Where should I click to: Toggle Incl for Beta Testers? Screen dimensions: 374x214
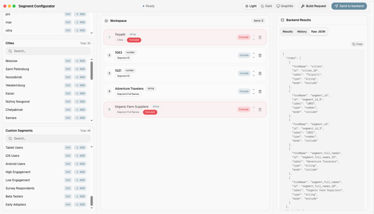[68, 197]
